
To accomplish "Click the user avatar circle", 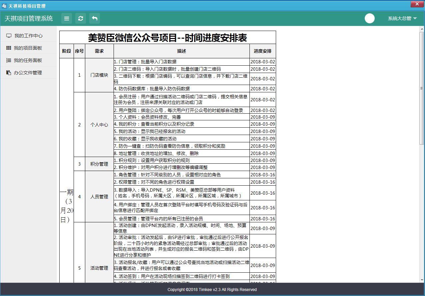I will (x=370, y=19).
